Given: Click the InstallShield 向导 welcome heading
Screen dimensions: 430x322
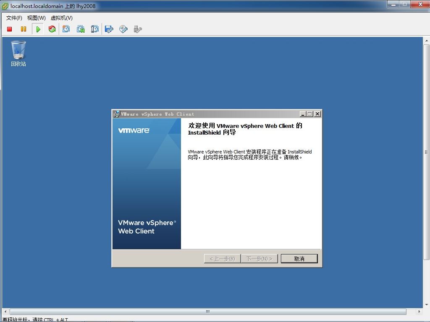Looking at the screenshot, I should (245, 129).
